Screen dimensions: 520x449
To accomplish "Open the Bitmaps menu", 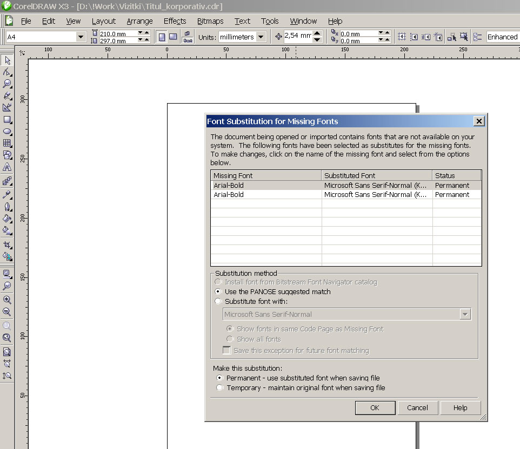I will click(x=210, y=21).
